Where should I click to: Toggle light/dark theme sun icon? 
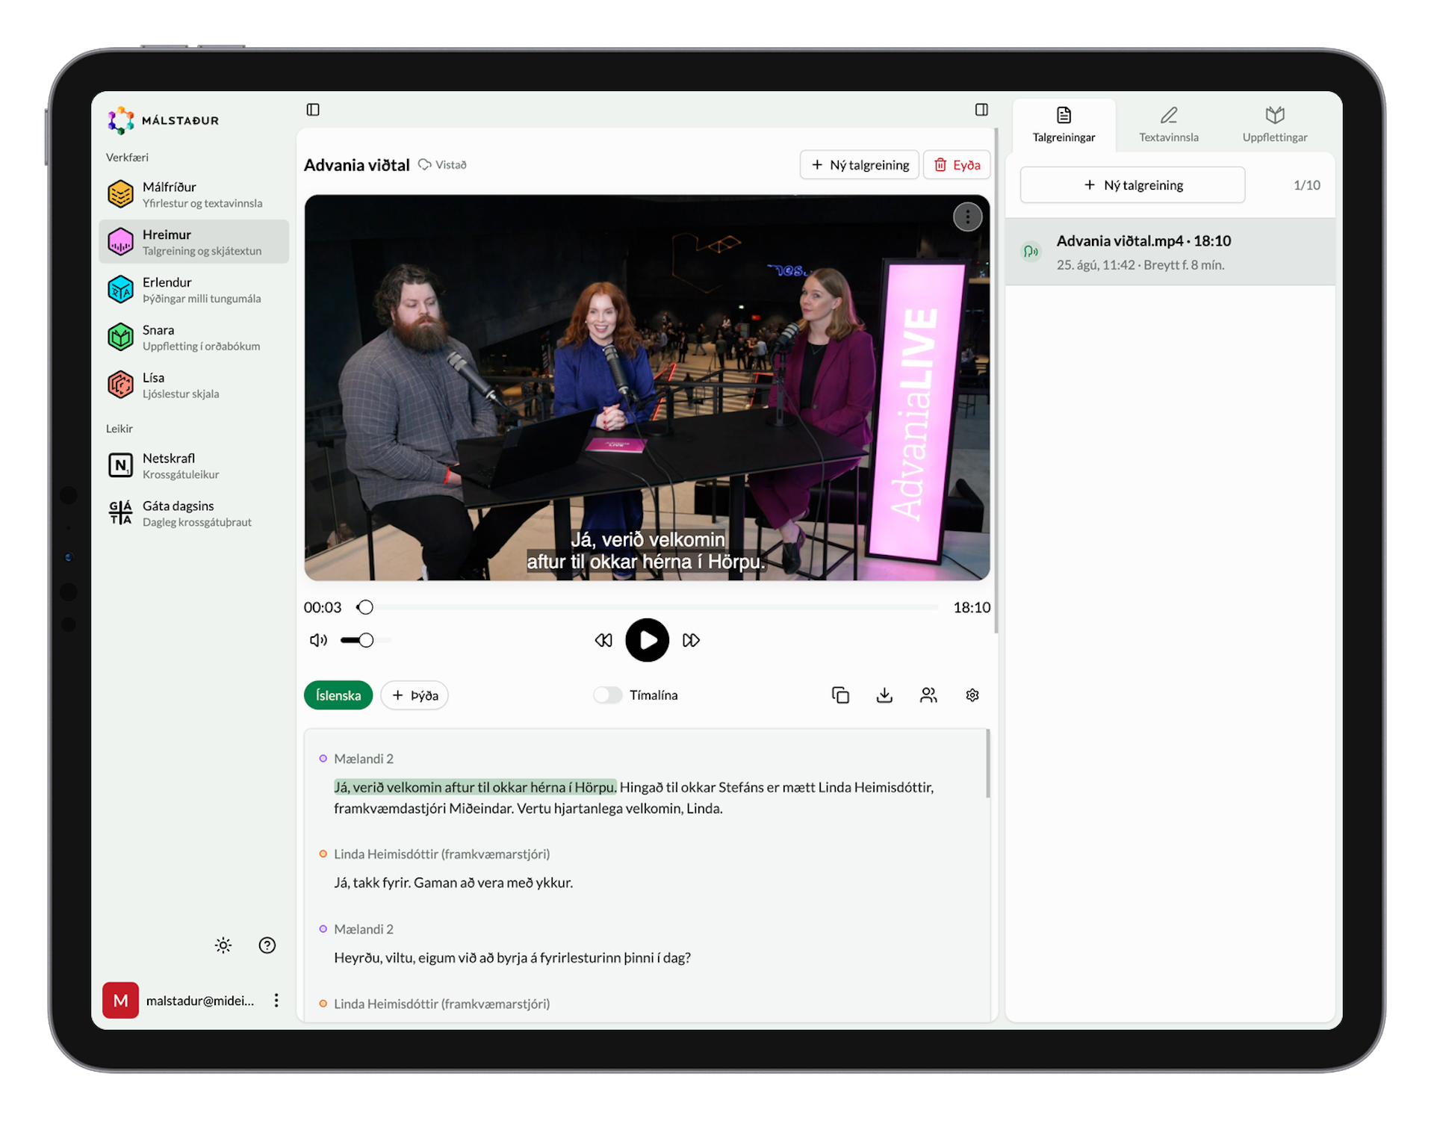click(x=223, y=945)
